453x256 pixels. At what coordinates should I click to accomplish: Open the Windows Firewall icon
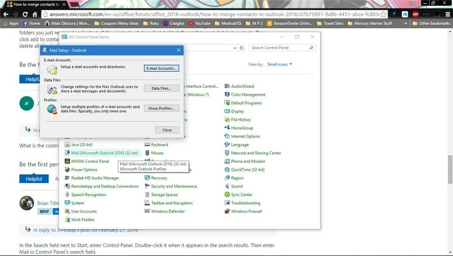tap(243, 211)
